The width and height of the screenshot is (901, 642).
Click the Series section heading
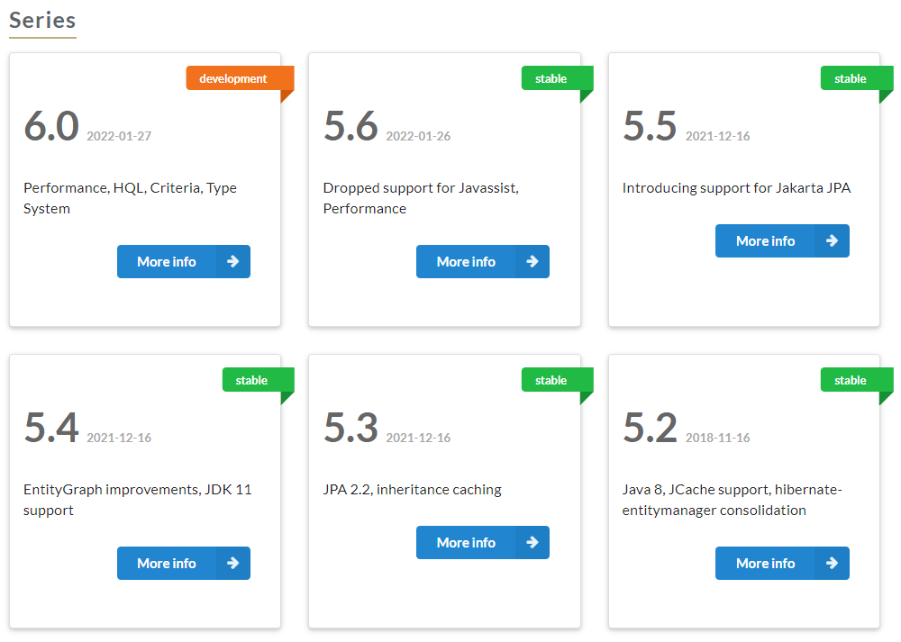42,20
